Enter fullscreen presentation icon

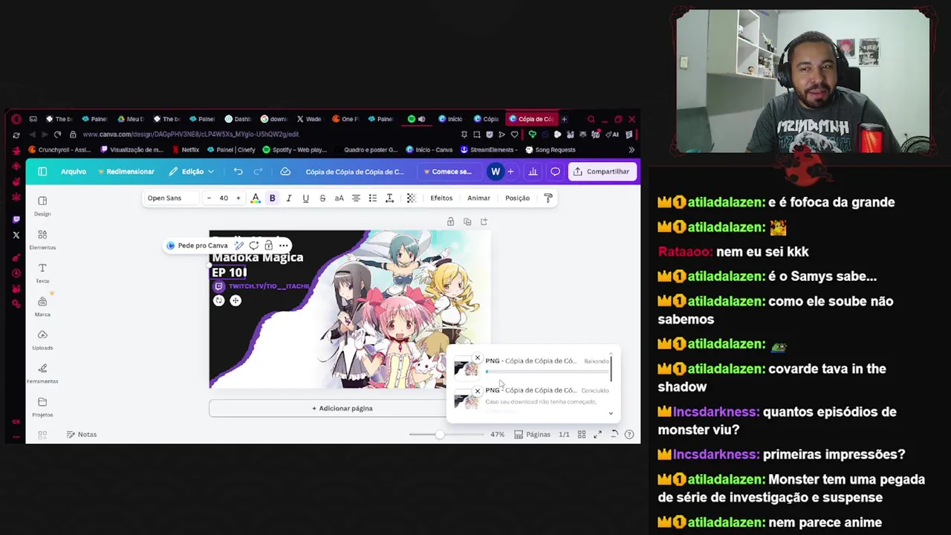point(597,435)
